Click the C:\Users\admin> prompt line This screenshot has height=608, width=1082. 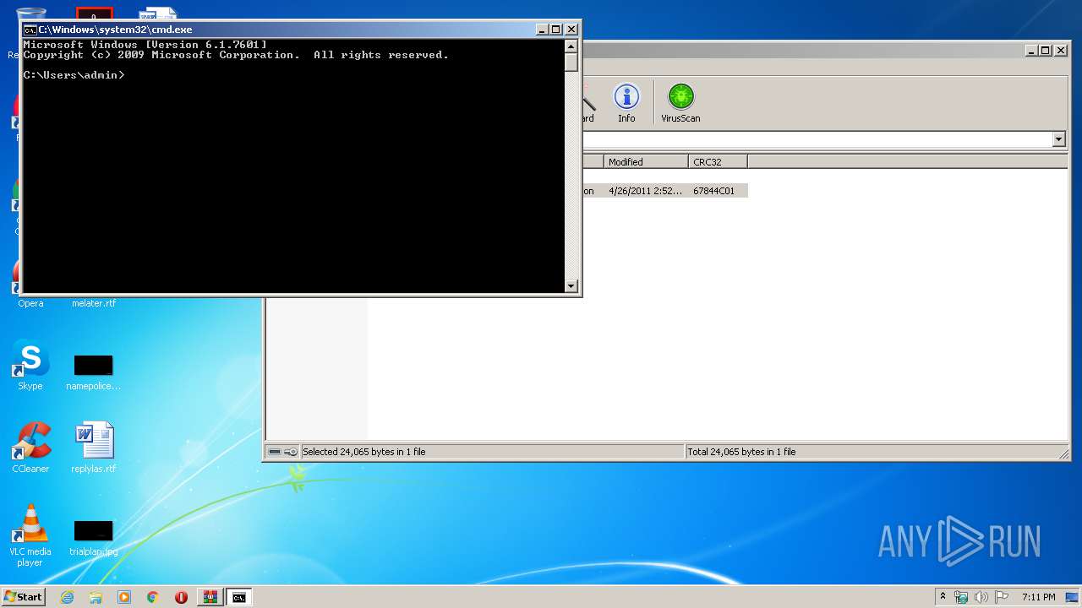tap(74, 75)
